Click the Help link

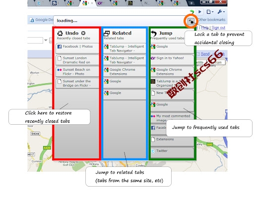(x=205, y=28)
